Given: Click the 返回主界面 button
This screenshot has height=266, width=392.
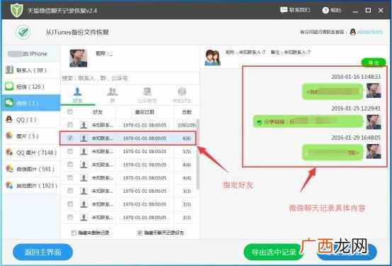Looking at the screenshot, I should 43,252.
